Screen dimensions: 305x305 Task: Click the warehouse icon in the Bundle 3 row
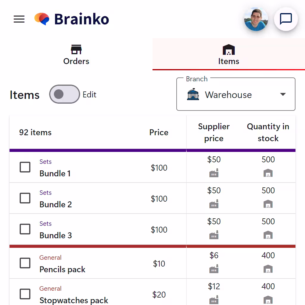point(268,235)
